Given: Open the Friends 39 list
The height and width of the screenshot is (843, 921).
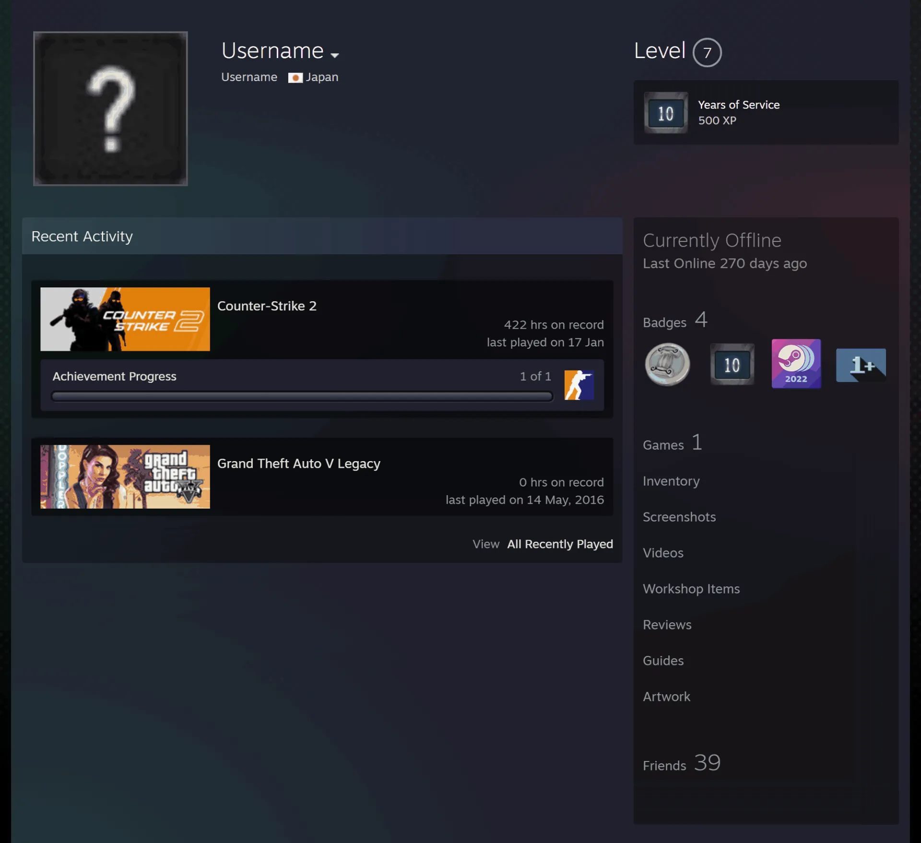Looking at the screenshot, I should tap(681, 763).
